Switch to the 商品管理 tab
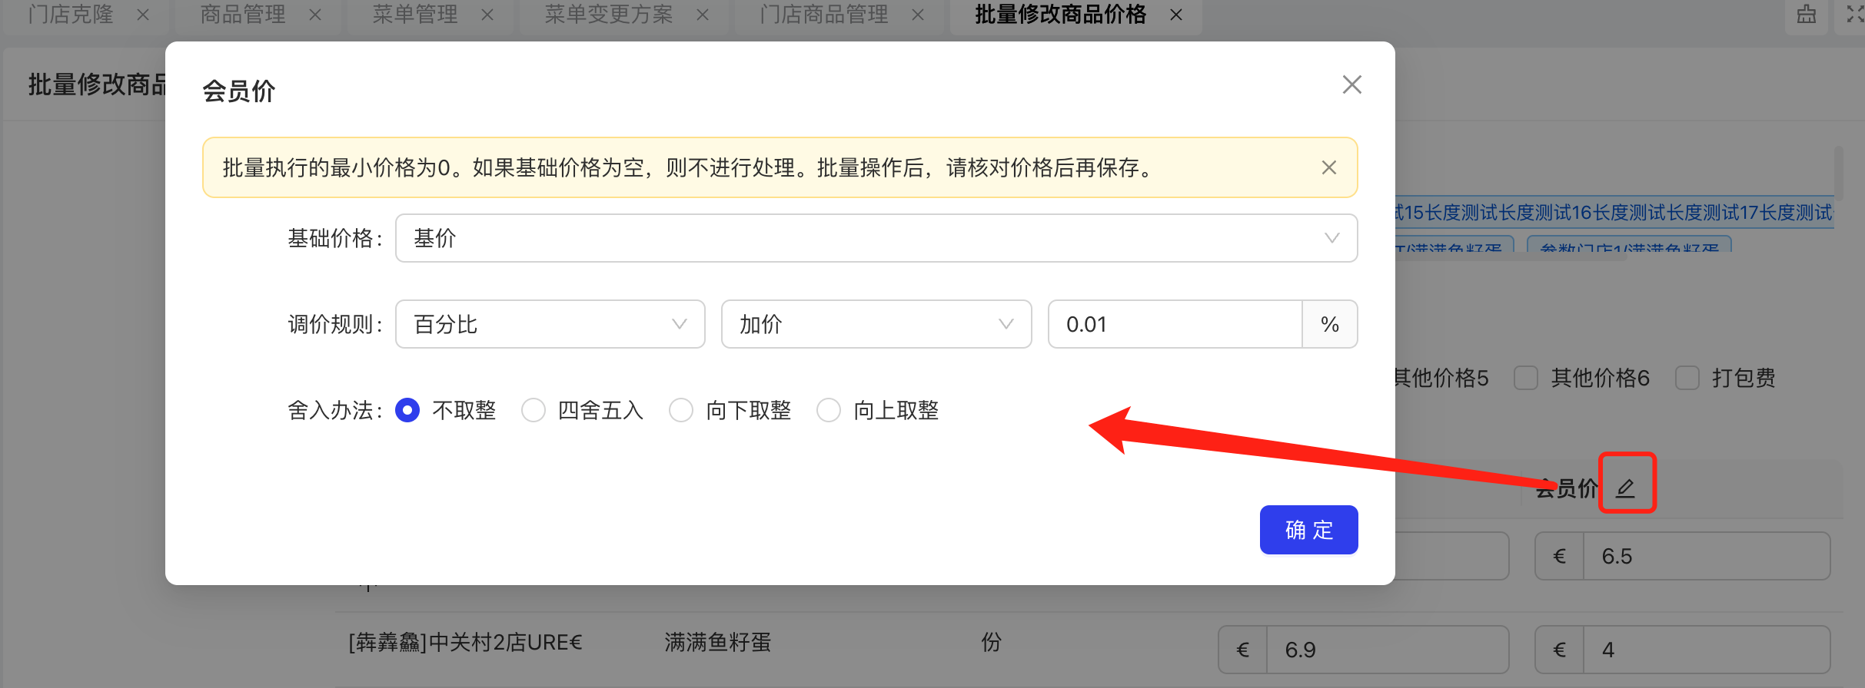 pyautogui.click(x=243, y=15)
